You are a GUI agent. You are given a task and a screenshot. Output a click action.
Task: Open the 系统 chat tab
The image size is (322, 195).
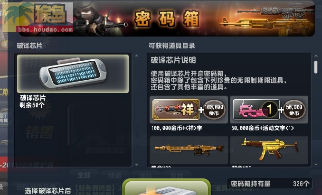177,176
